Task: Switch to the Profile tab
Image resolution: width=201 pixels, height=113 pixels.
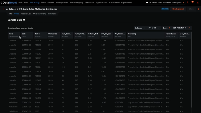Action: coord(16,14)
